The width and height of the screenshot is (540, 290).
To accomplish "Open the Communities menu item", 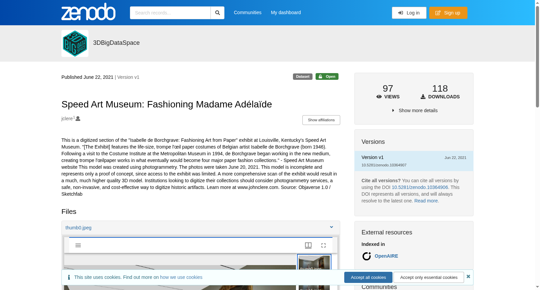I will coord(248,12).
